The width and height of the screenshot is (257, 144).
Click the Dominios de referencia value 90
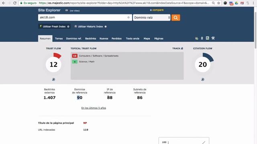pos(80,98)
